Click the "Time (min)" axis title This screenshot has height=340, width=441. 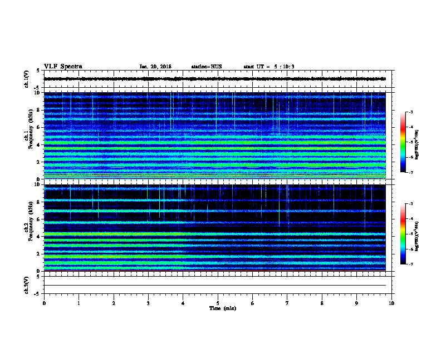[x=223, y=308]
